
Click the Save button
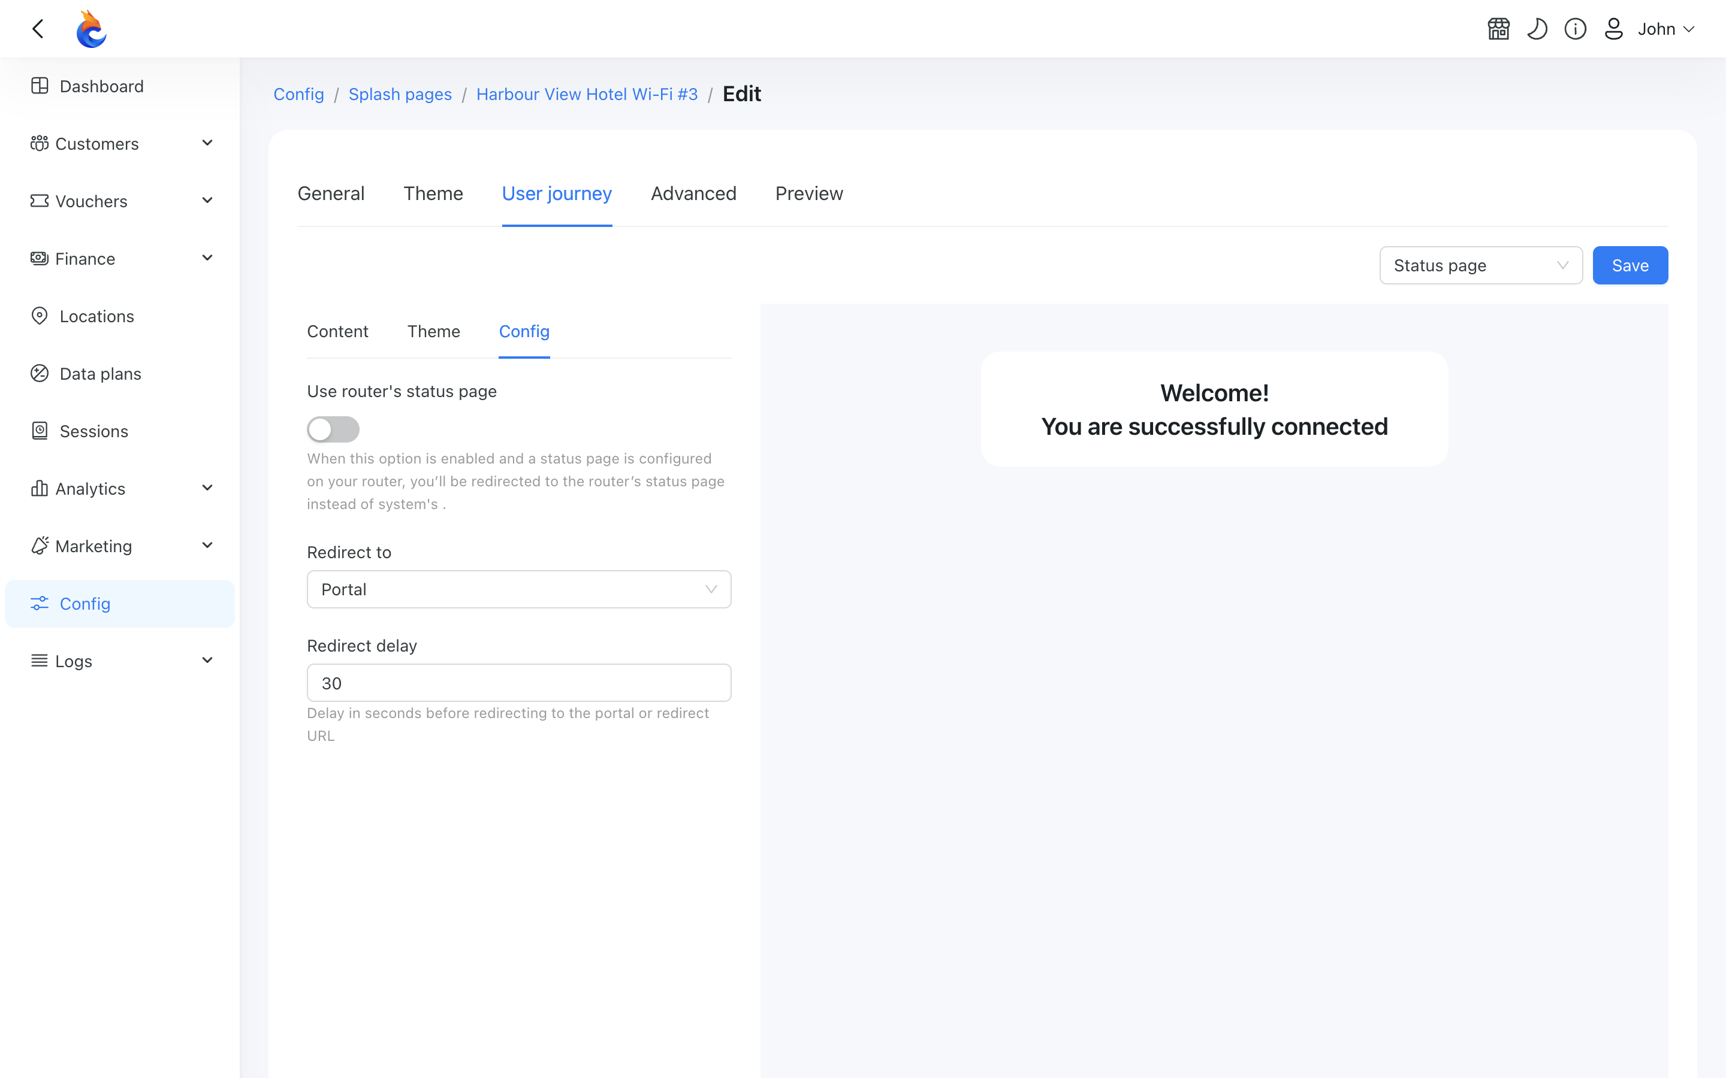[1630, 265]
